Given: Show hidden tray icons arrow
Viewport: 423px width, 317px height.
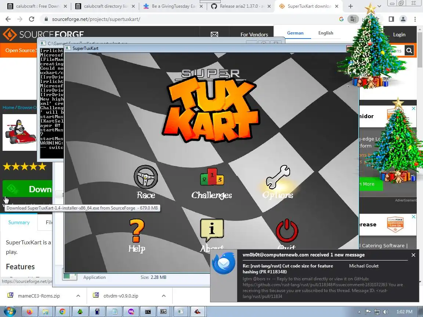Looking at the screenshot, I should pos(359,311).
